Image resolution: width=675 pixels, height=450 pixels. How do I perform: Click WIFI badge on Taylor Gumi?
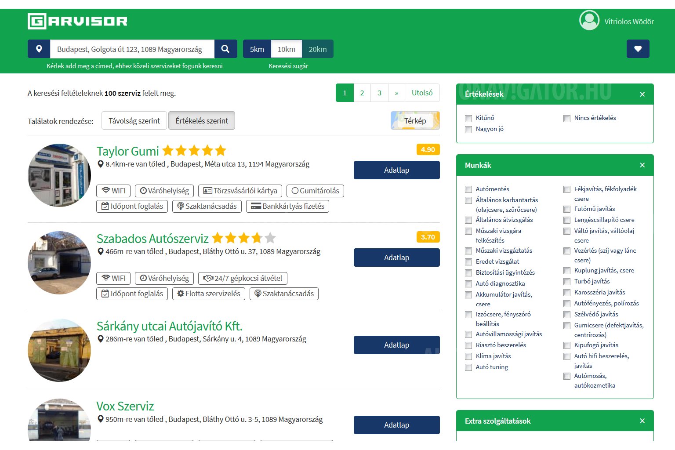pyautogui.click(x=113, y=191)
